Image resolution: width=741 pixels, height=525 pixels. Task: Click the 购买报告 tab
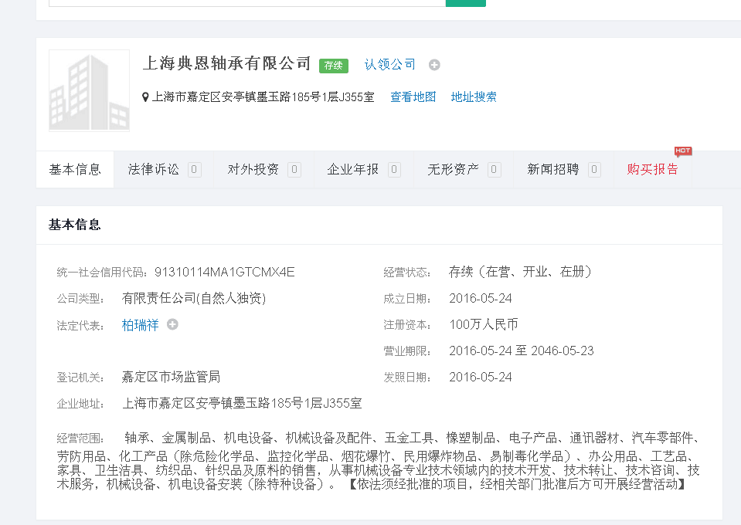[653, 169]
